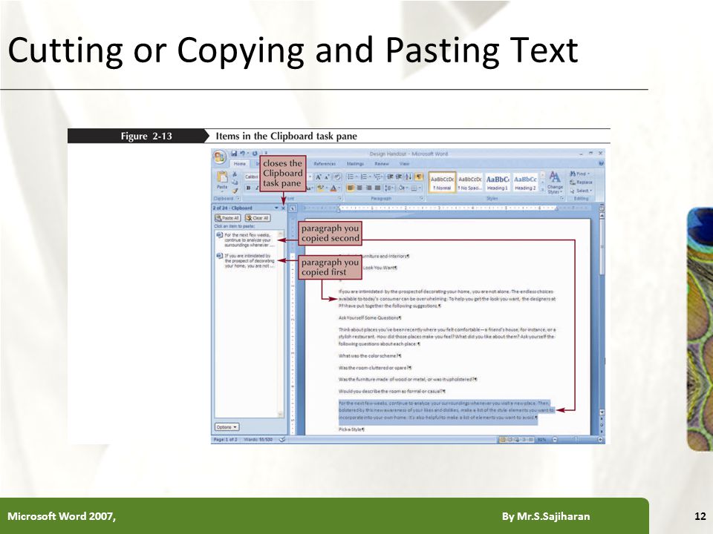Paste clipboard item 'If you are intimidated by'
The image size is (713, 534).
point(246,261)
